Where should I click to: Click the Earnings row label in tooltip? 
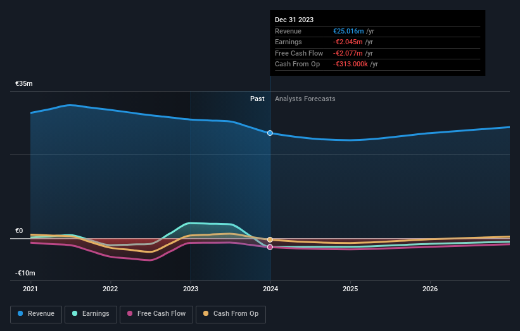click(288, 42)
